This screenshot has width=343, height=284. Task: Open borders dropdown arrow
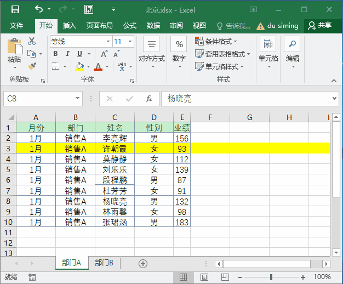point(65,66)
